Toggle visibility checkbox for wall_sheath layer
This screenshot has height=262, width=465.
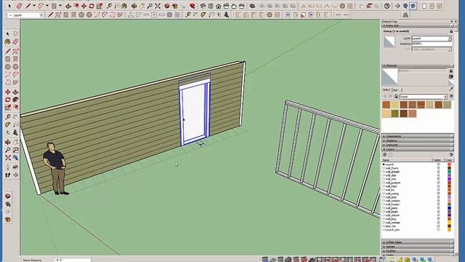click(x=438, y=172)
